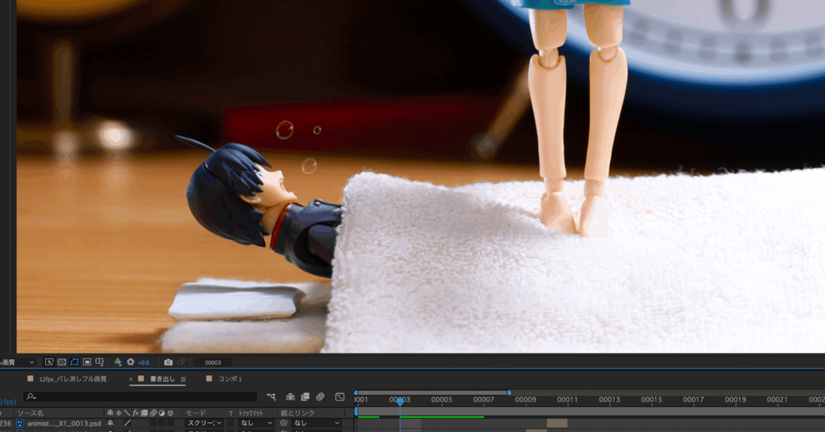Click the Show Snapshot icon
Screen dimensions: 825x432
click(181, 362)
